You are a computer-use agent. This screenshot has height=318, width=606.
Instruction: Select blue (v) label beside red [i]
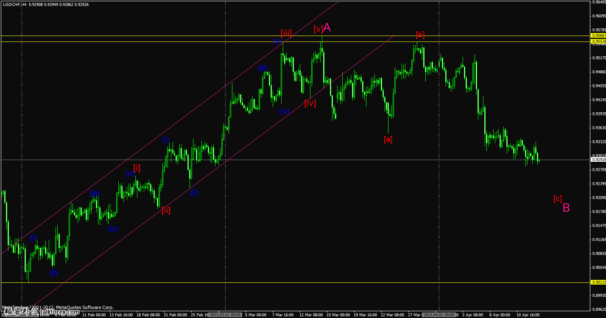129,173
